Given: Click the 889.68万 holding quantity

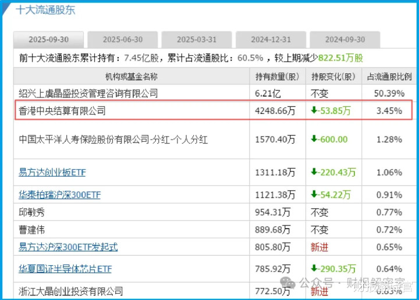Looking at the screenshot, I should click(272, 230).
